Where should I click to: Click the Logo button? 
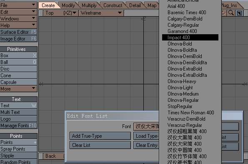click(19, 119)
